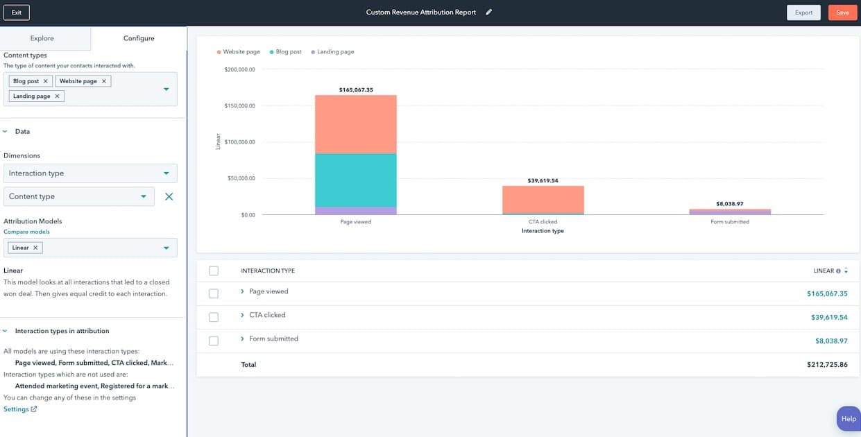The width and height of the screenshot is (861, 437).
Task: Check the Page viewed row checkbox
Action: 214,293
